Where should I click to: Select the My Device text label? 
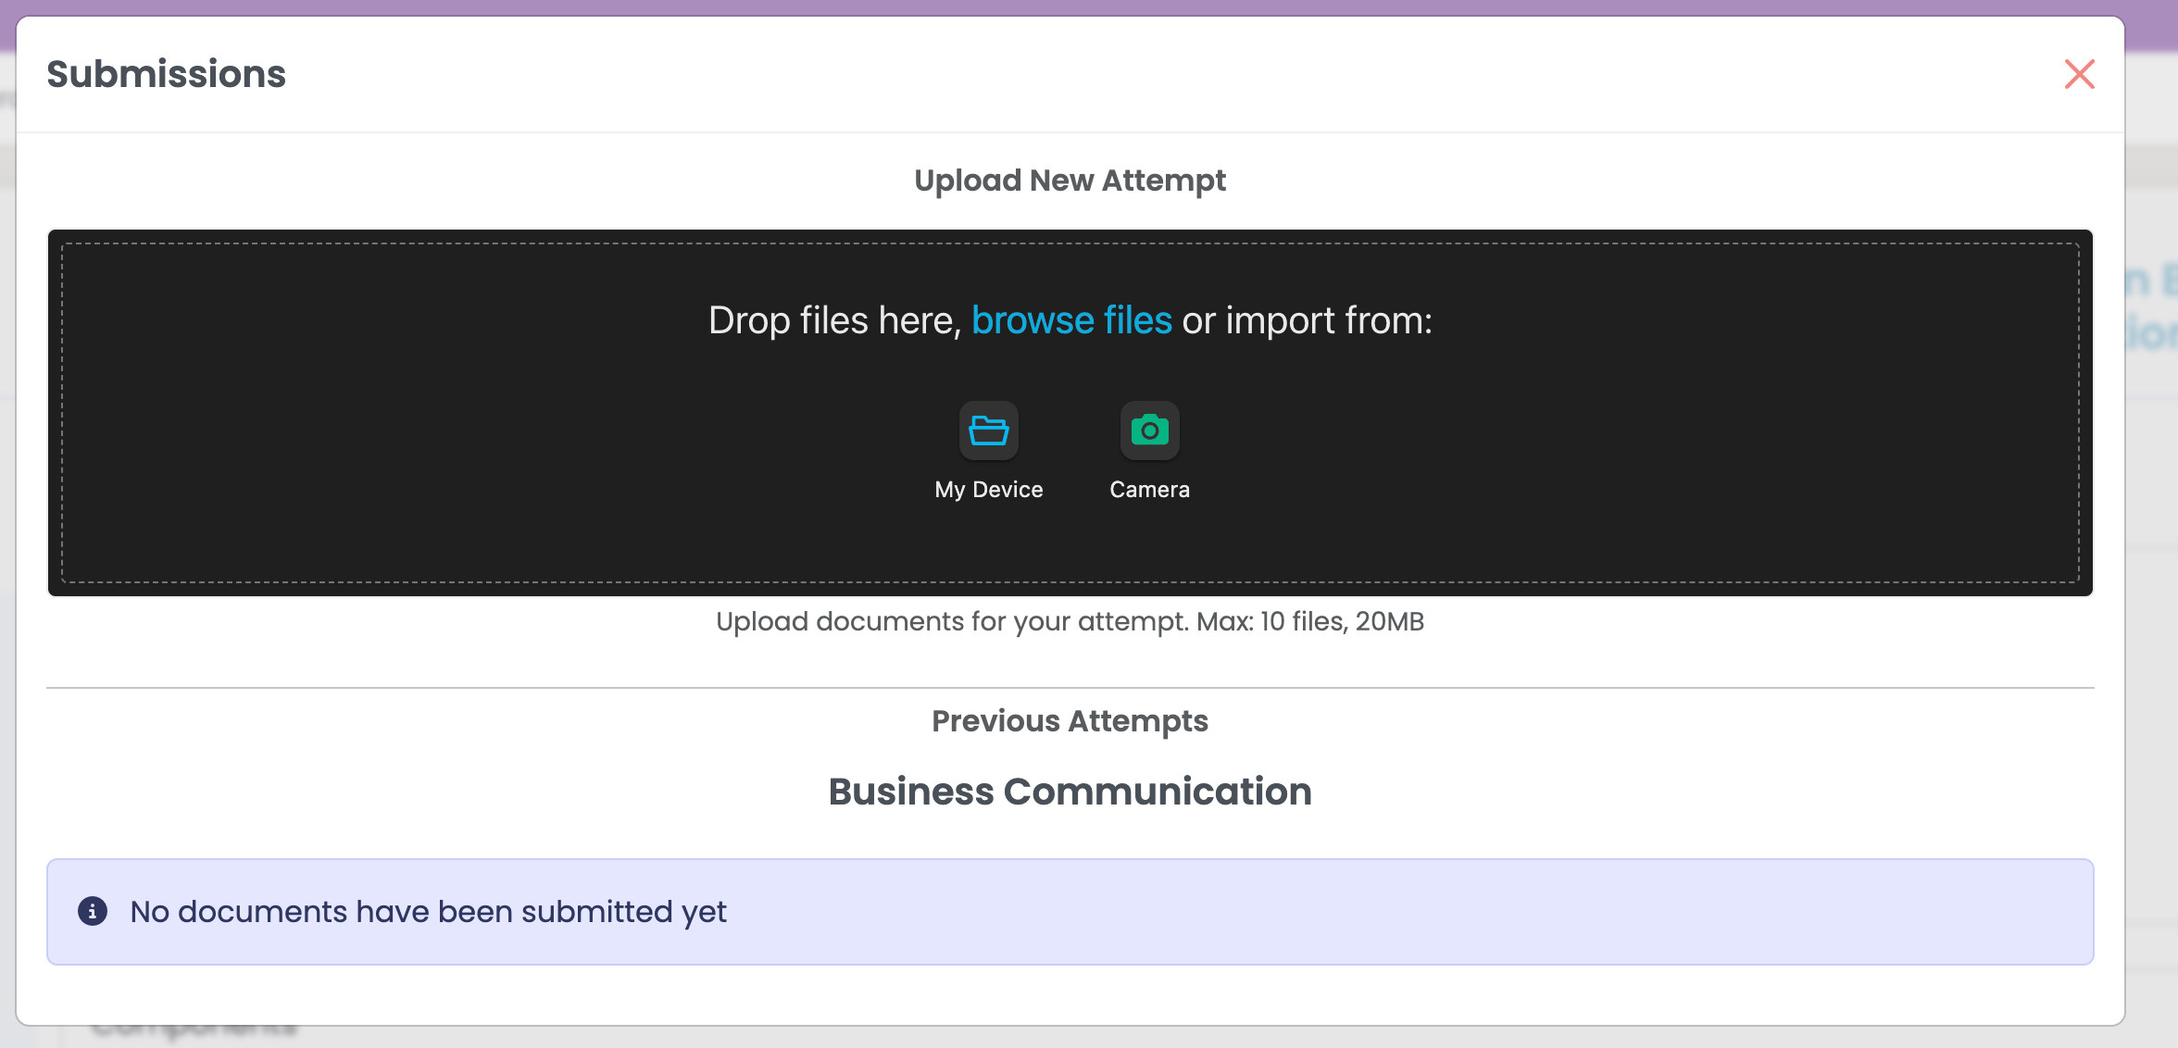[x=988, y=490]
